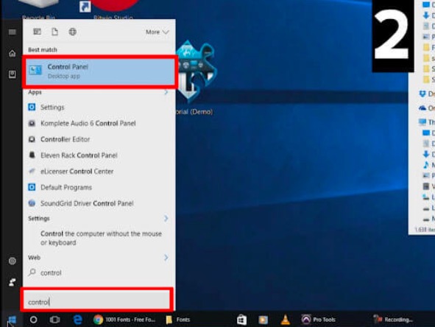Click the Home icon in search sidebar

12,53
